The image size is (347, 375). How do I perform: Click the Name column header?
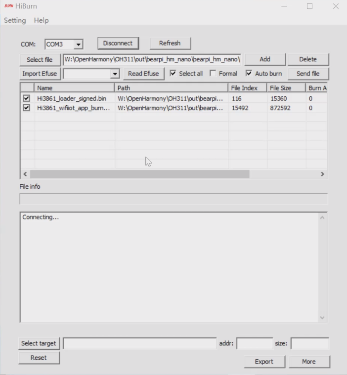75,88
